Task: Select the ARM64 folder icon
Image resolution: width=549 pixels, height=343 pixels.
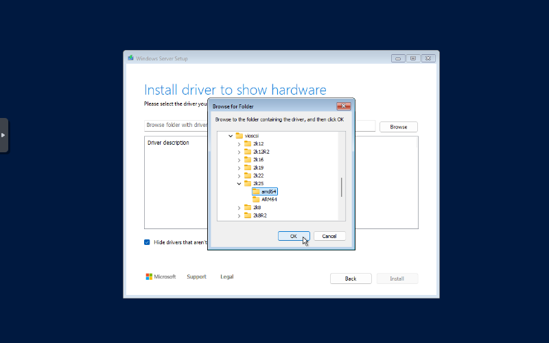Action: coord(256,200)
